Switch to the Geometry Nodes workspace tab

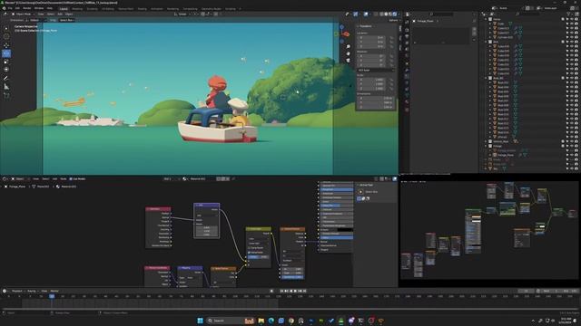coord(212,8)
